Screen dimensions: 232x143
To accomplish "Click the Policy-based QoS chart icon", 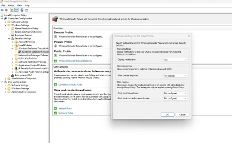I will click(x=13, y=75).
